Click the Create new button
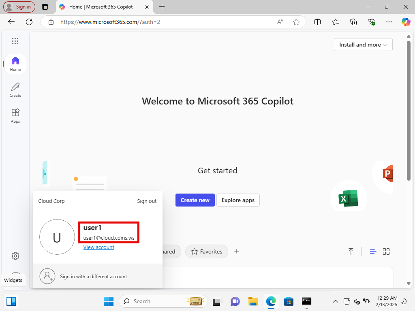 (195, 200)
